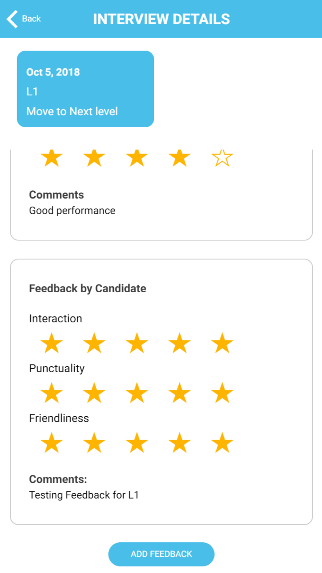
Task: Tap the "Move to Next level" status text
Action: click(x=72, y=111)
